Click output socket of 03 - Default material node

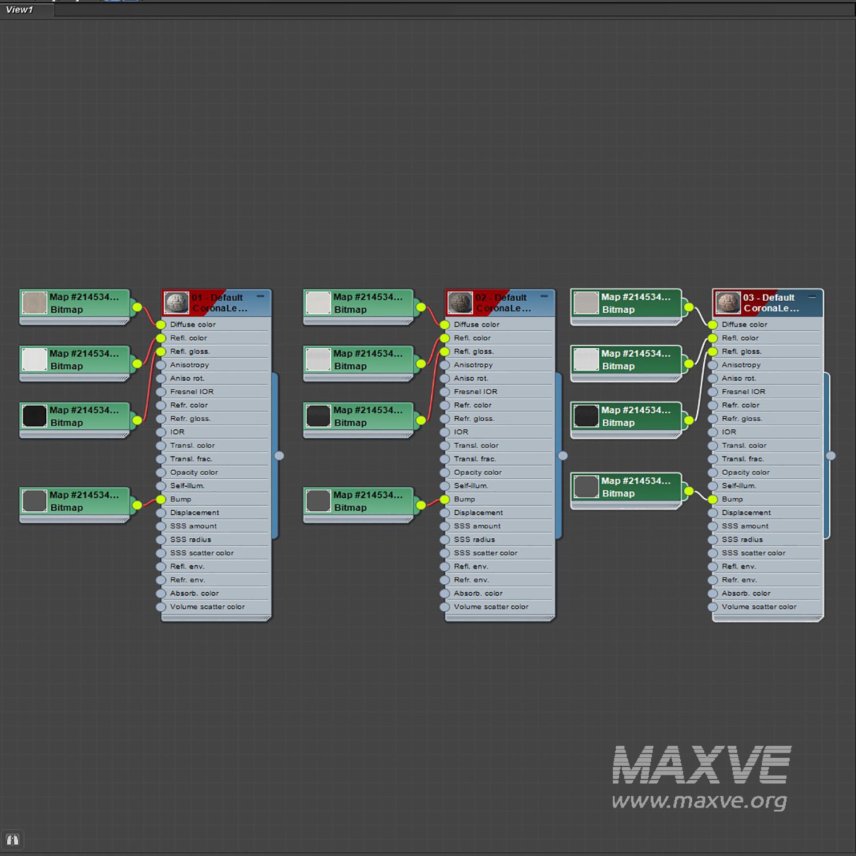pyautogui.click(x=831, y=455)
